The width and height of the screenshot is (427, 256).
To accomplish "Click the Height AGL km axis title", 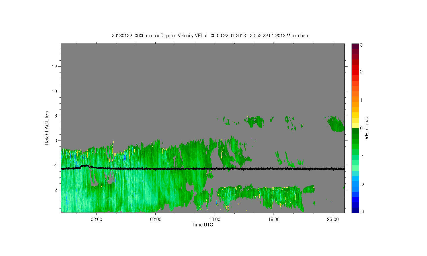I will pos(47,128).
